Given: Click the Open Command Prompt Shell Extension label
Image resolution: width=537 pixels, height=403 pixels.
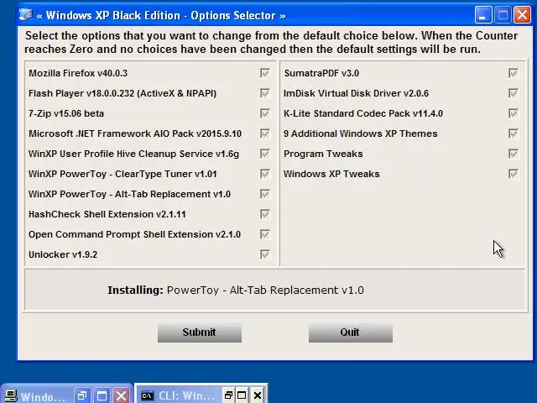Looking at the screenshot, I should click(134, 234).
